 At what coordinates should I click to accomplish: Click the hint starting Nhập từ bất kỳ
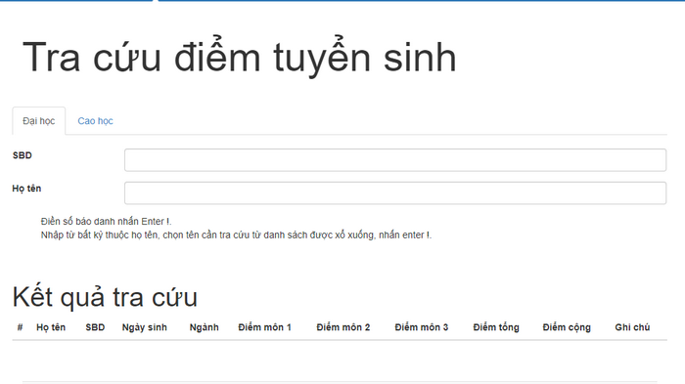236,235
